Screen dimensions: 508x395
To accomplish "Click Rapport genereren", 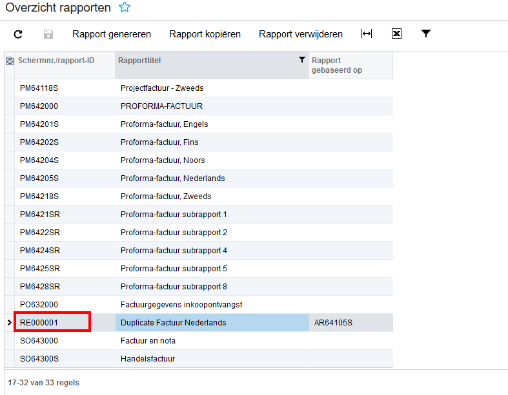I will pos(112,34).
